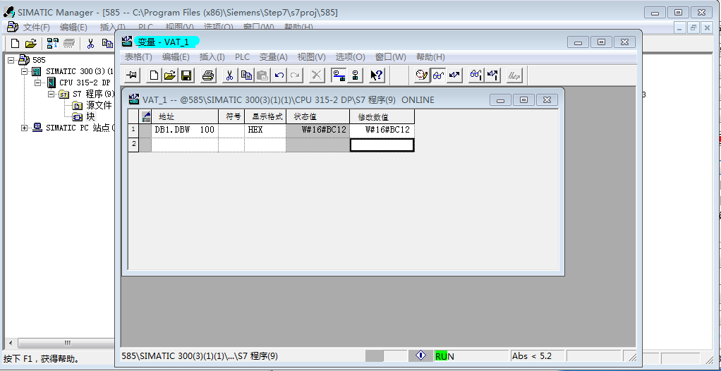Click the empty modify value cell in row 2

(382, 145)
